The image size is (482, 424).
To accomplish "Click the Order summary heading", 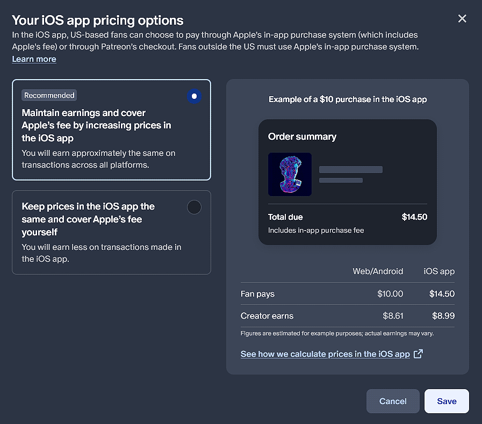I will (x=302, y=136).
